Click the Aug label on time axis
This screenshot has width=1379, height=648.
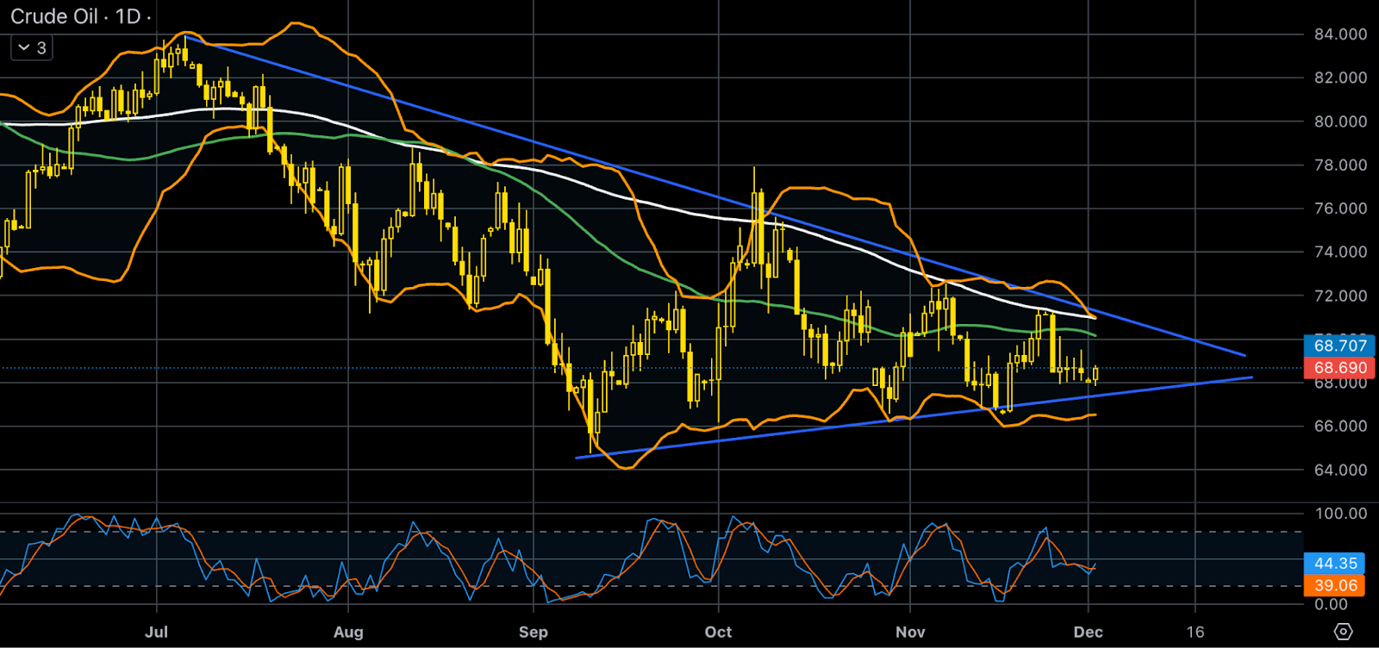point(348,632)
